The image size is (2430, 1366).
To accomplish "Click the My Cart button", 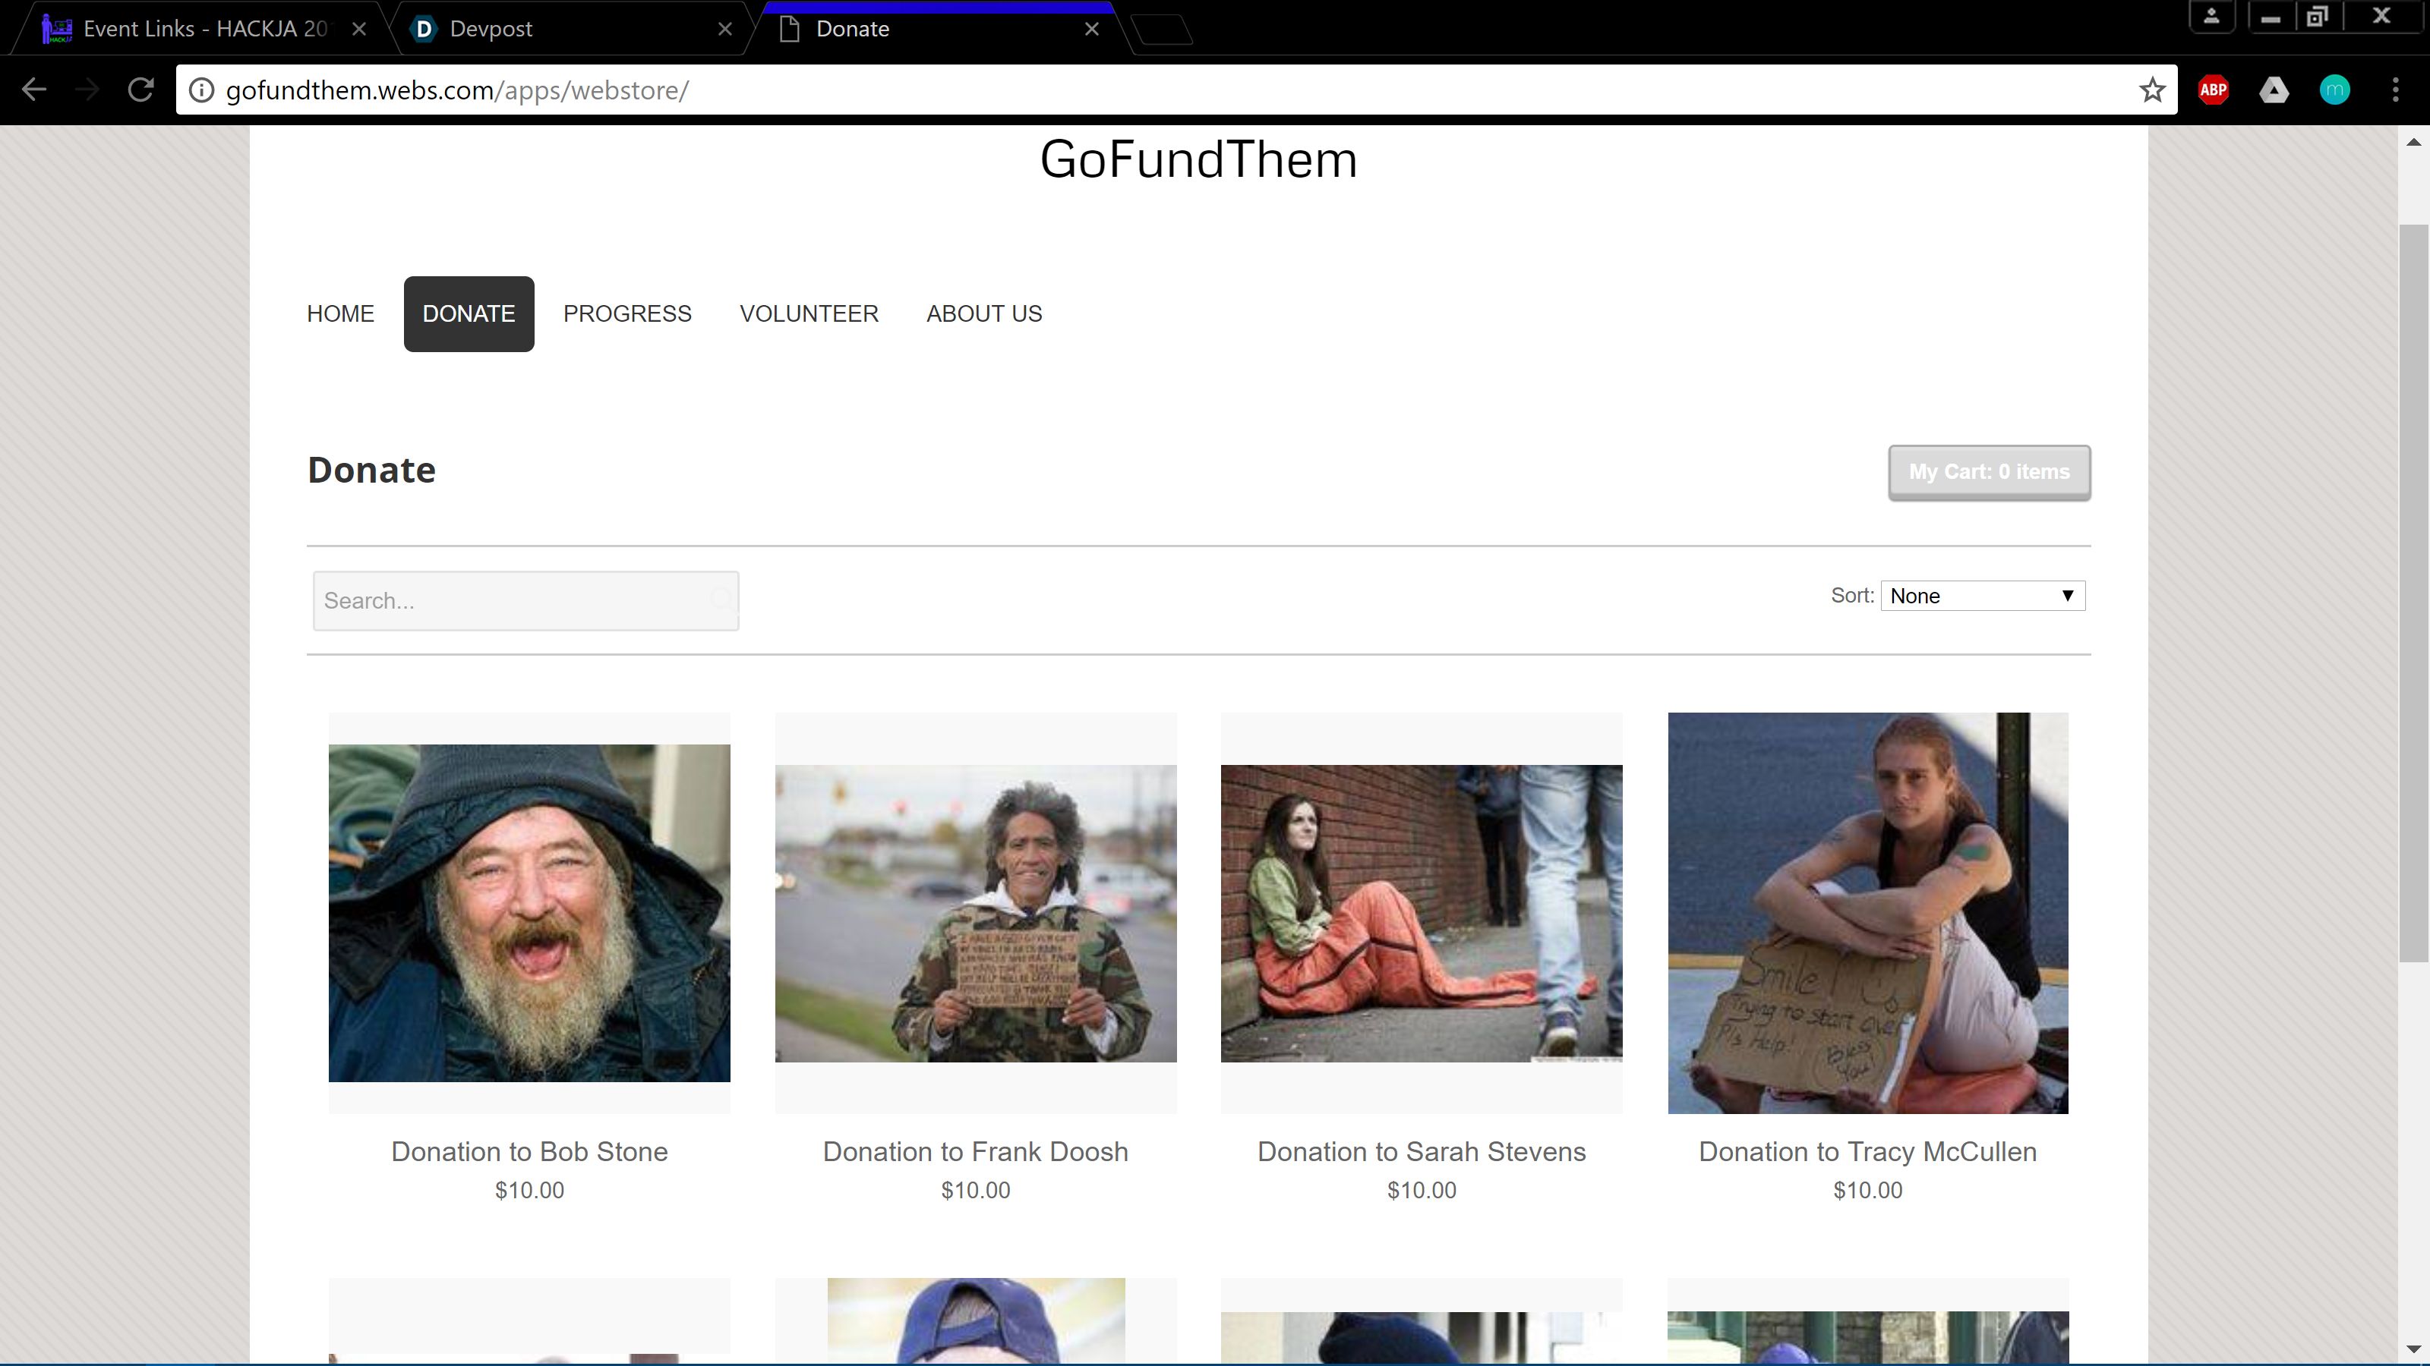I will [1989, 472].
